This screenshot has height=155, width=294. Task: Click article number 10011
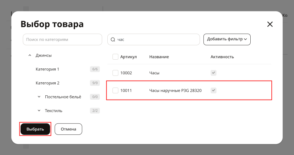[126, 91]
